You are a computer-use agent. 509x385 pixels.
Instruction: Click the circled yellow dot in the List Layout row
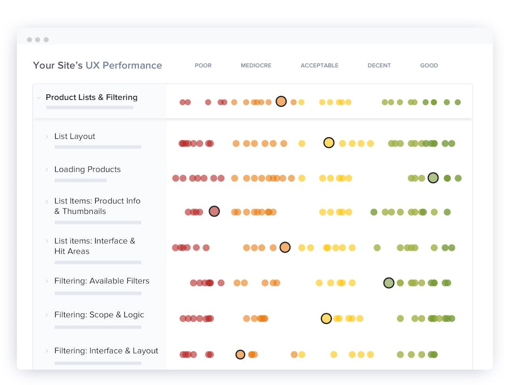click(329, 142)
